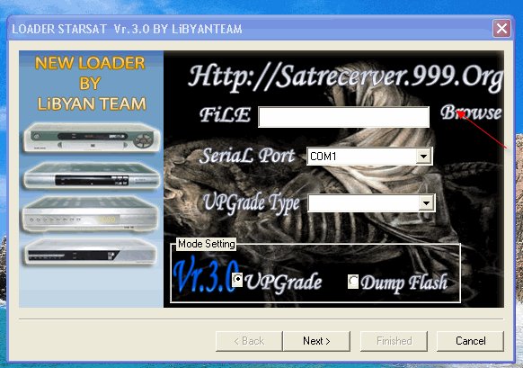This screenshot has width=523, height=368.
Task: Click the top receiver image with round keypad
Action: pos(91,138)
